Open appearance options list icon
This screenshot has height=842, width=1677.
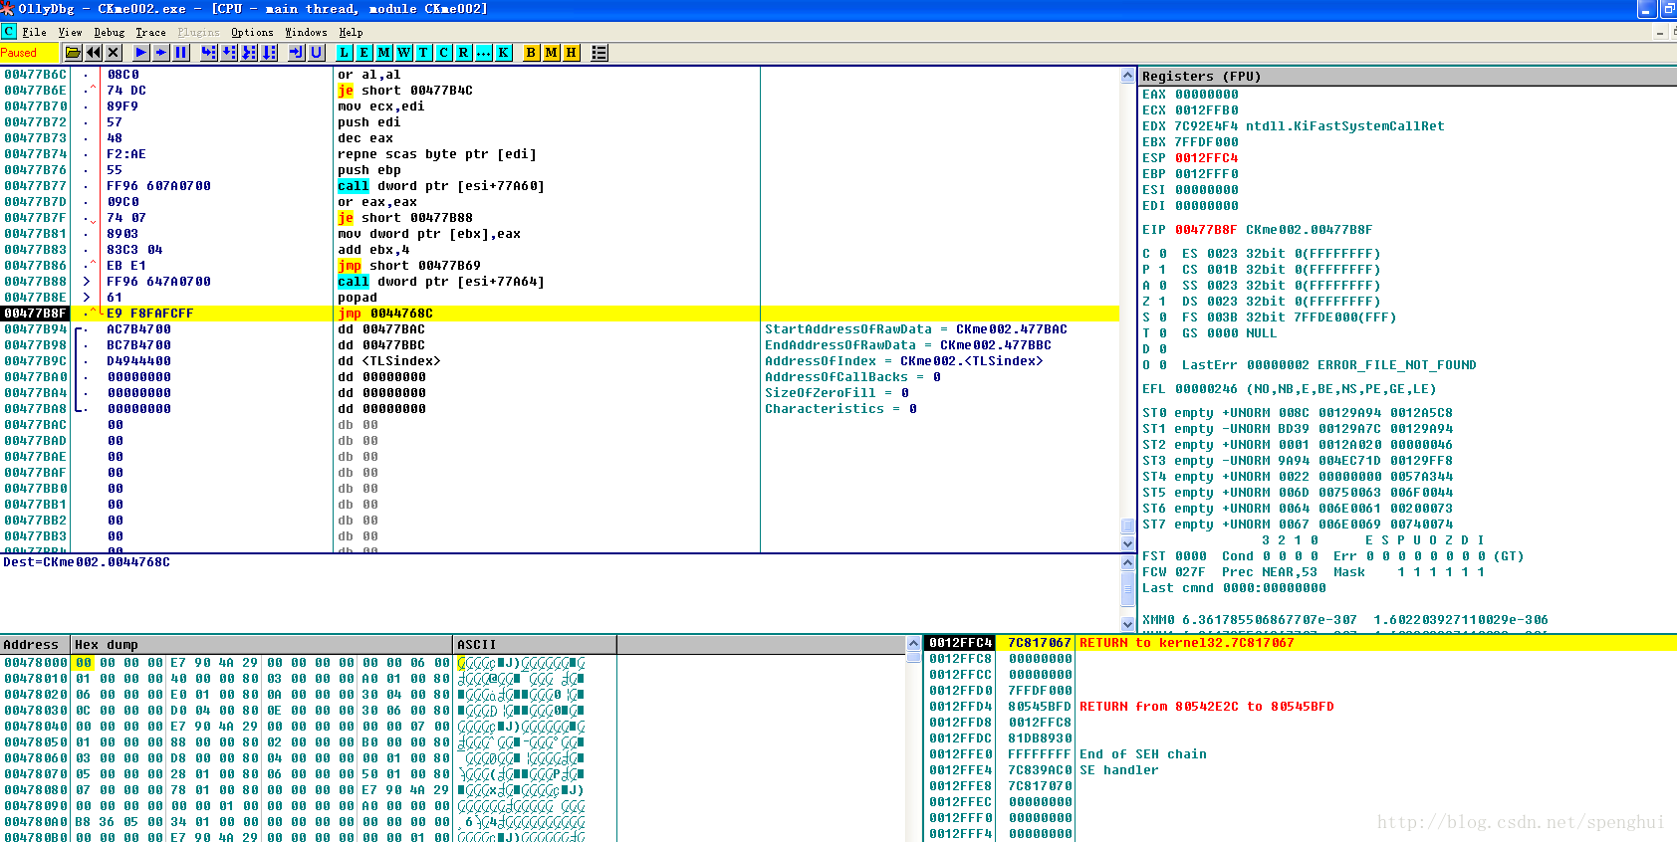[x=599, y=53]
